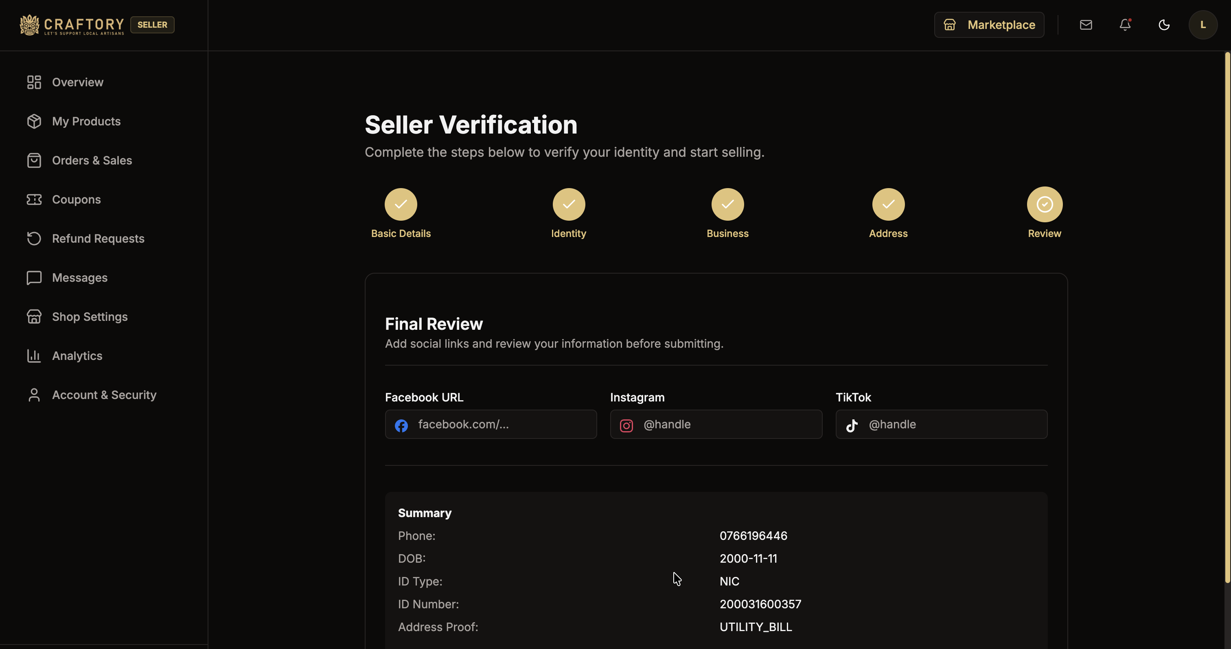Click the Refund Requests history icon

[x=33, y=239]
